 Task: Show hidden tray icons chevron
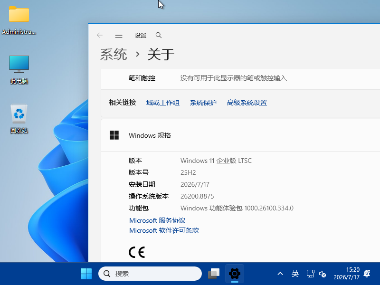280,274
